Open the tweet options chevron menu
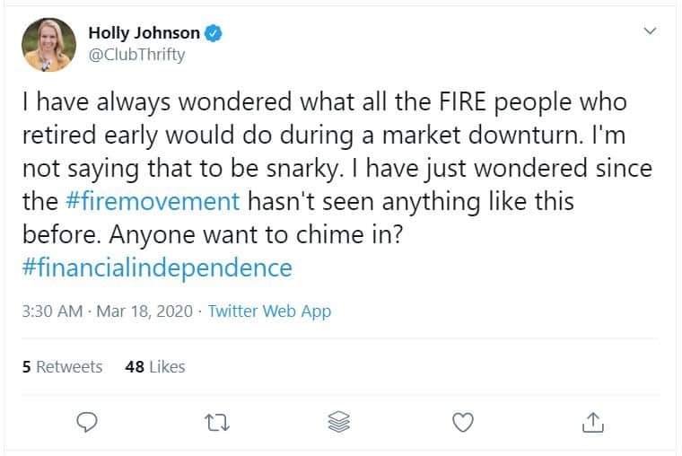682x456 pixels. pyautogui.click(x=651, y=31)
